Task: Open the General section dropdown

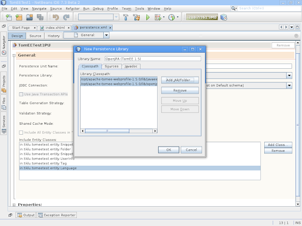Action: pyautogui.click(x=106, y=35)
